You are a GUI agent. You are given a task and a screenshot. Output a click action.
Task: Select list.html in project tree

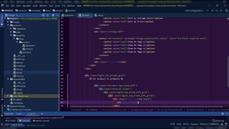coord(28,49)
